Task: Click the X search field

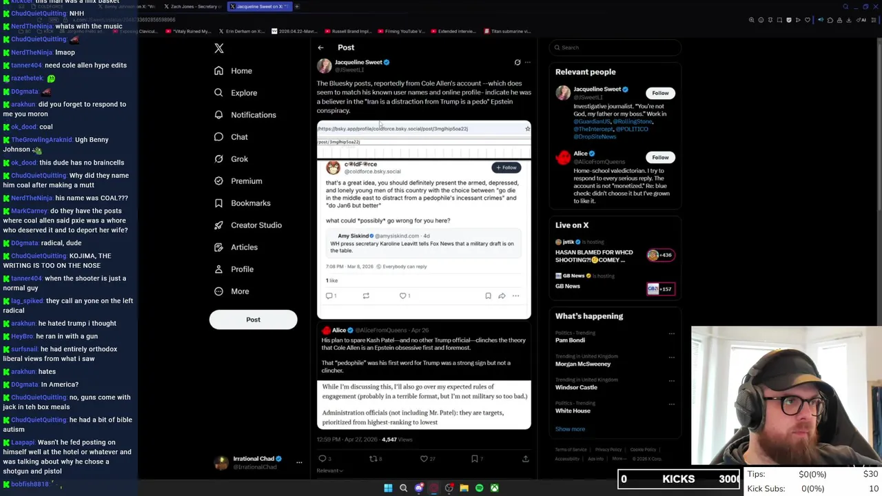Action: coord(615,48)
